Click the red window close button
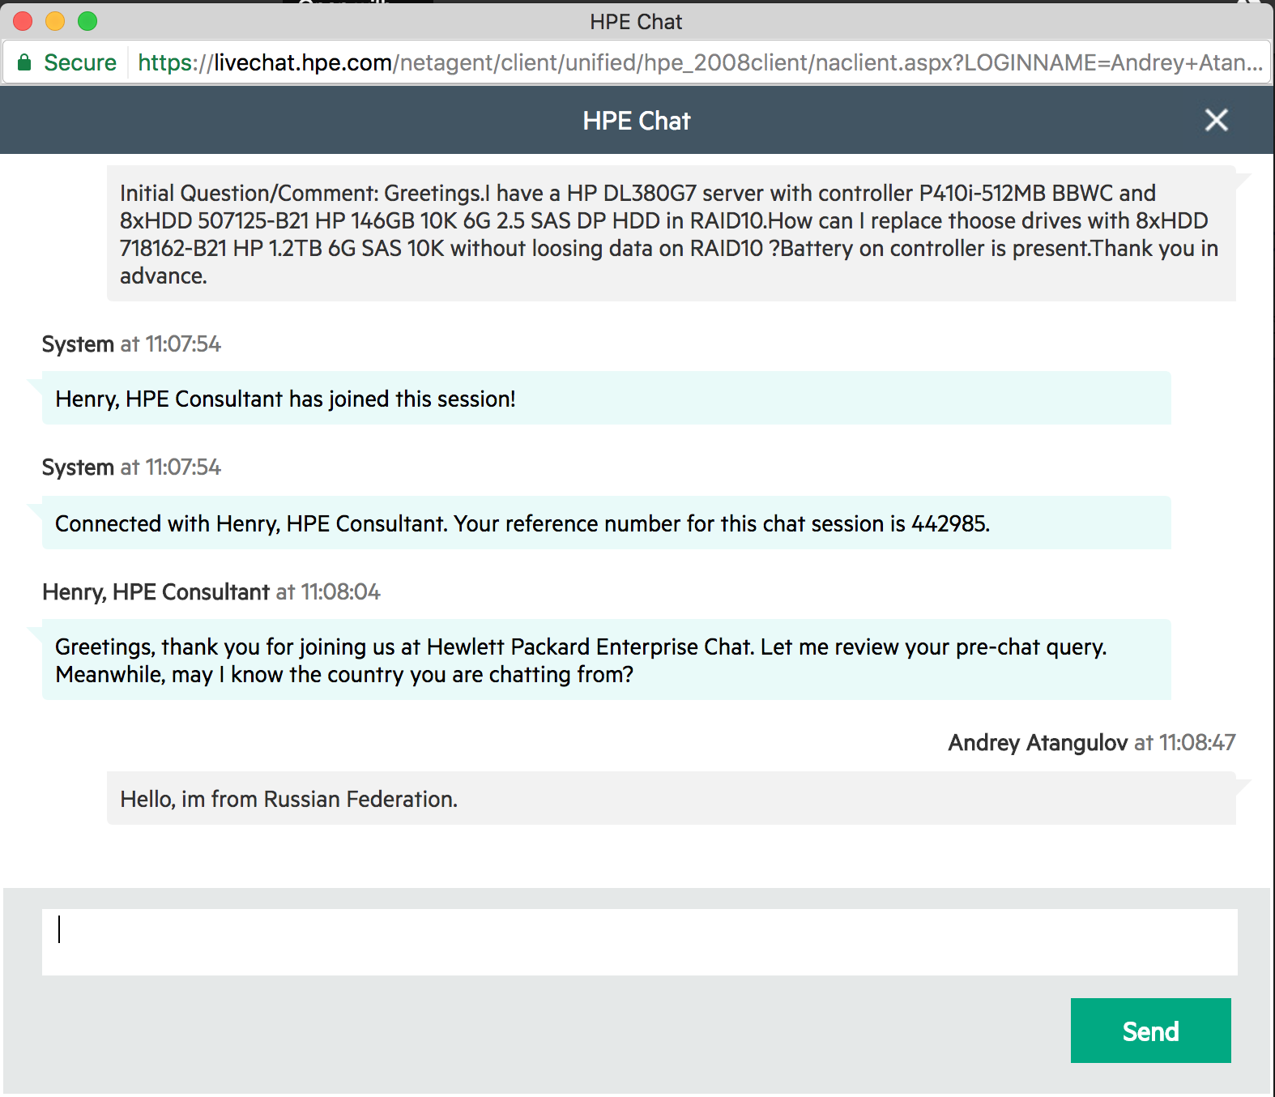 (23, 21)
